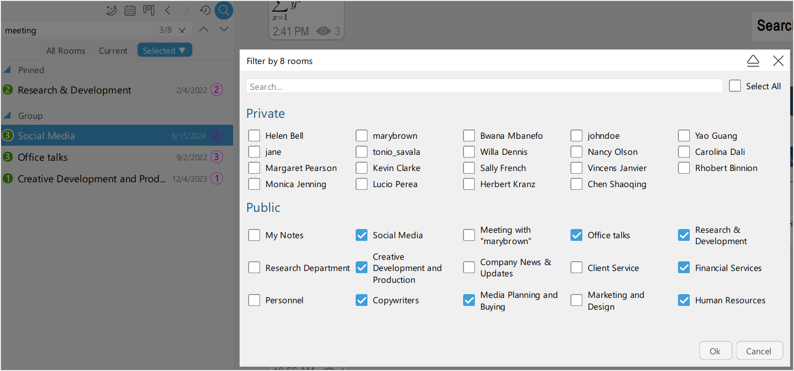Click the eject icon in the filter dialog header

click(753, 61)
